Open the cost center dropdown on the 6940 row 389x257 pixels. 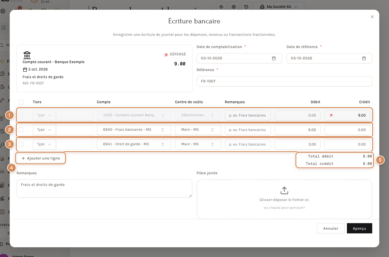(198, 130)
